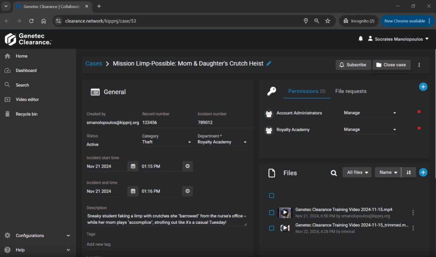This screenshot has height=257, width=436.
Task: Toggle the files sort order icon
Action: [408, 172]
